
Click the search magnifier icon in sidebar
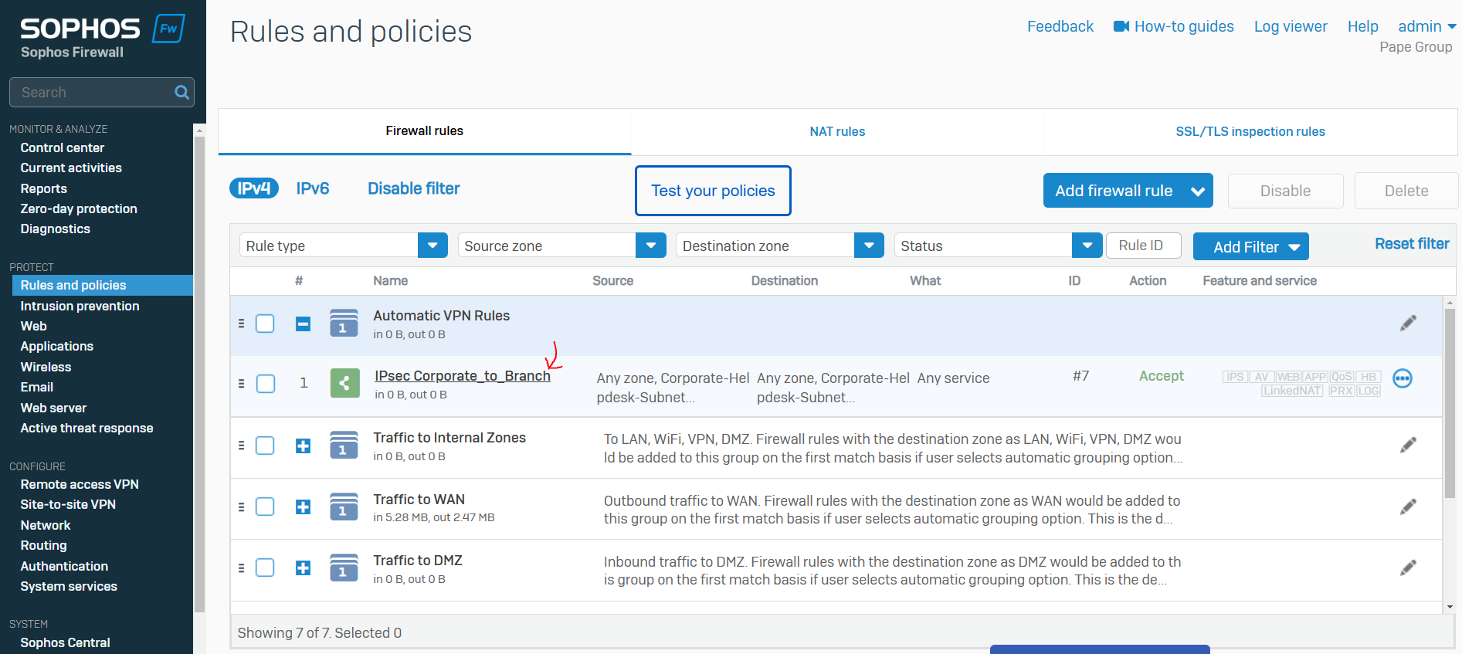[x=182, y=93]
